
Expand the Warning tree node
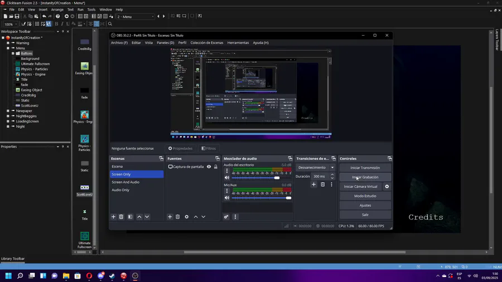pos(8,43)
